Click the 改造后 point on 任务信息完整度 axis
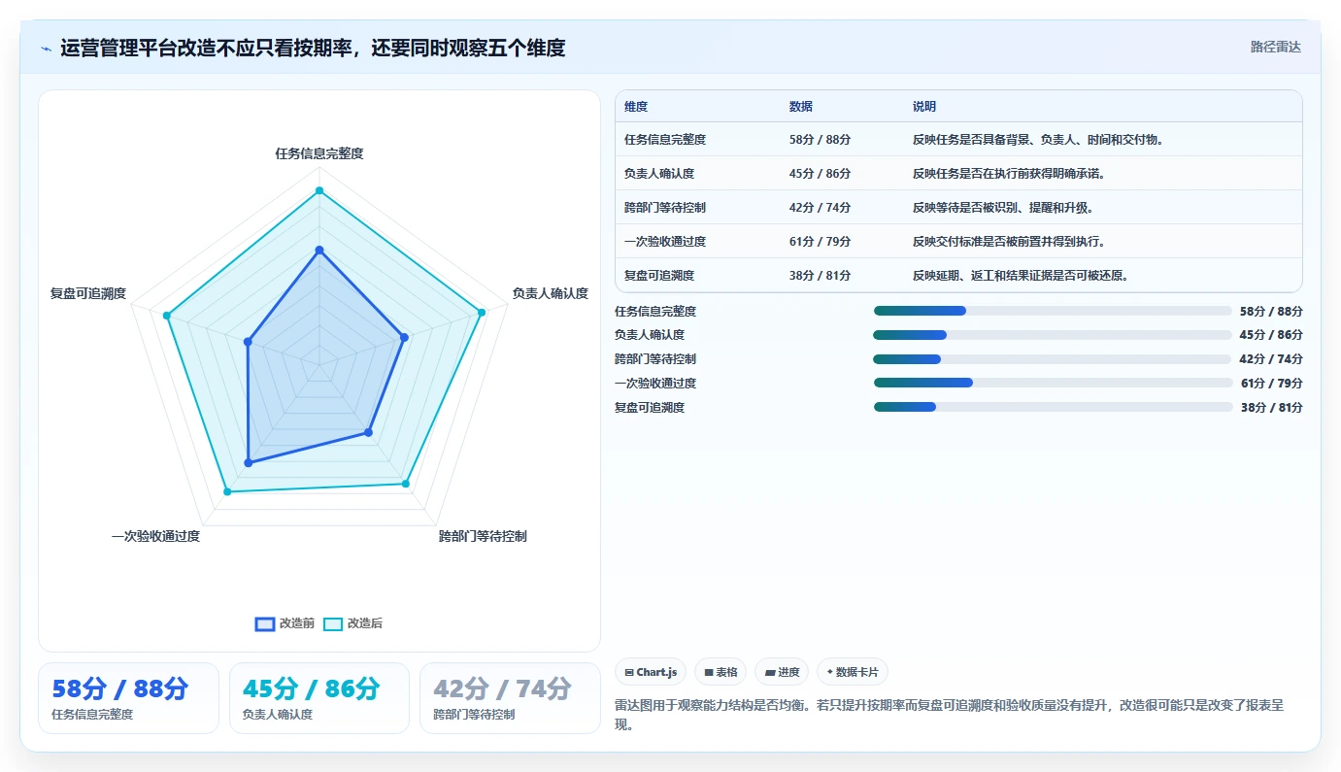The image size is (1341, 772). coord(319,190)
